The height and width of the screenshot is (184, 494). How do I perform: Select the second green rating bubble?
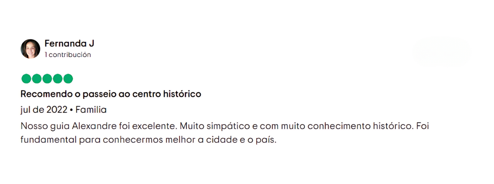(x=37, y=79)
